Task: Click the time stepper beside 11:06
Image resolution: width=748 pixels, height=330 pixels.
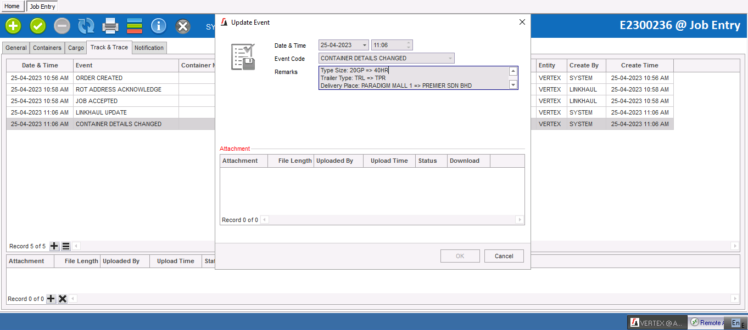Action: pos(408,45)
